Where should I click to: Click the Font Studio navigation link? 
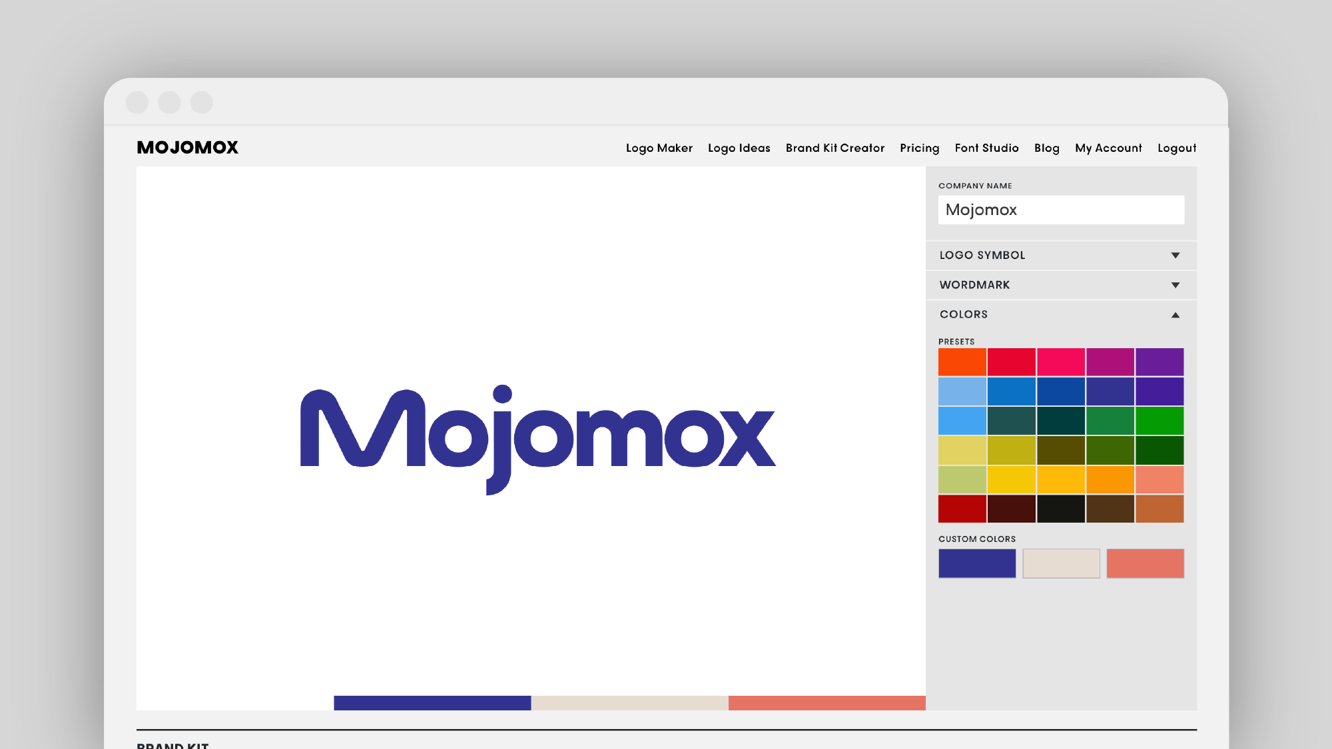coord(987,147)
